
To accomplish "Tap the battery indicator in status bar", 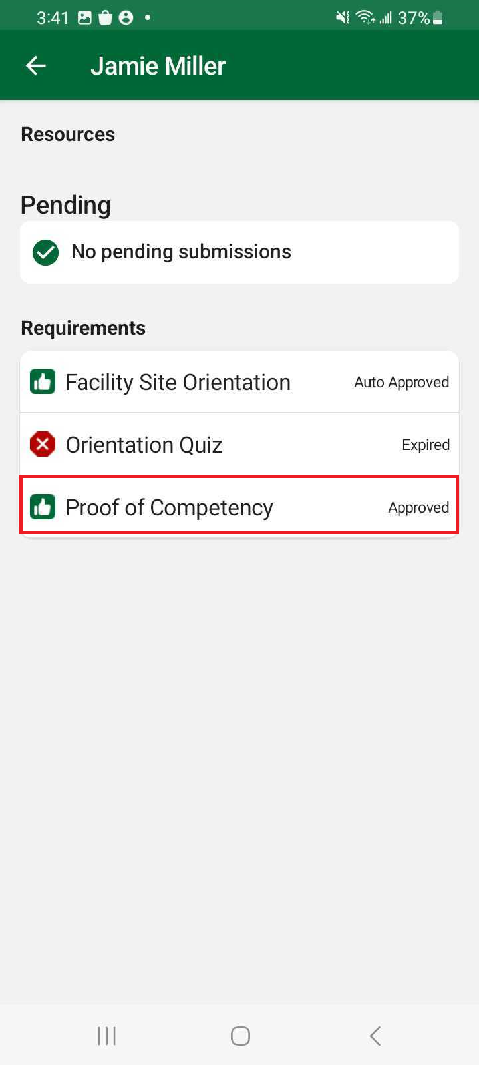I will pyautogui.click(x=438, y=18).
